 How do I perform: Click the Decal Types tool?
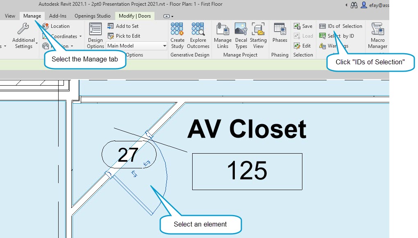coord(241,36)
